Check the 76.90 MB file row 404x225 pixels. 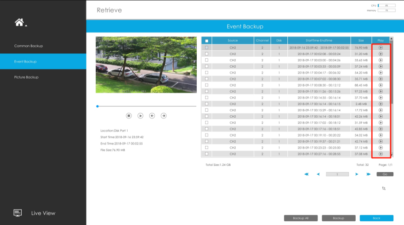[x=206, y=47]
